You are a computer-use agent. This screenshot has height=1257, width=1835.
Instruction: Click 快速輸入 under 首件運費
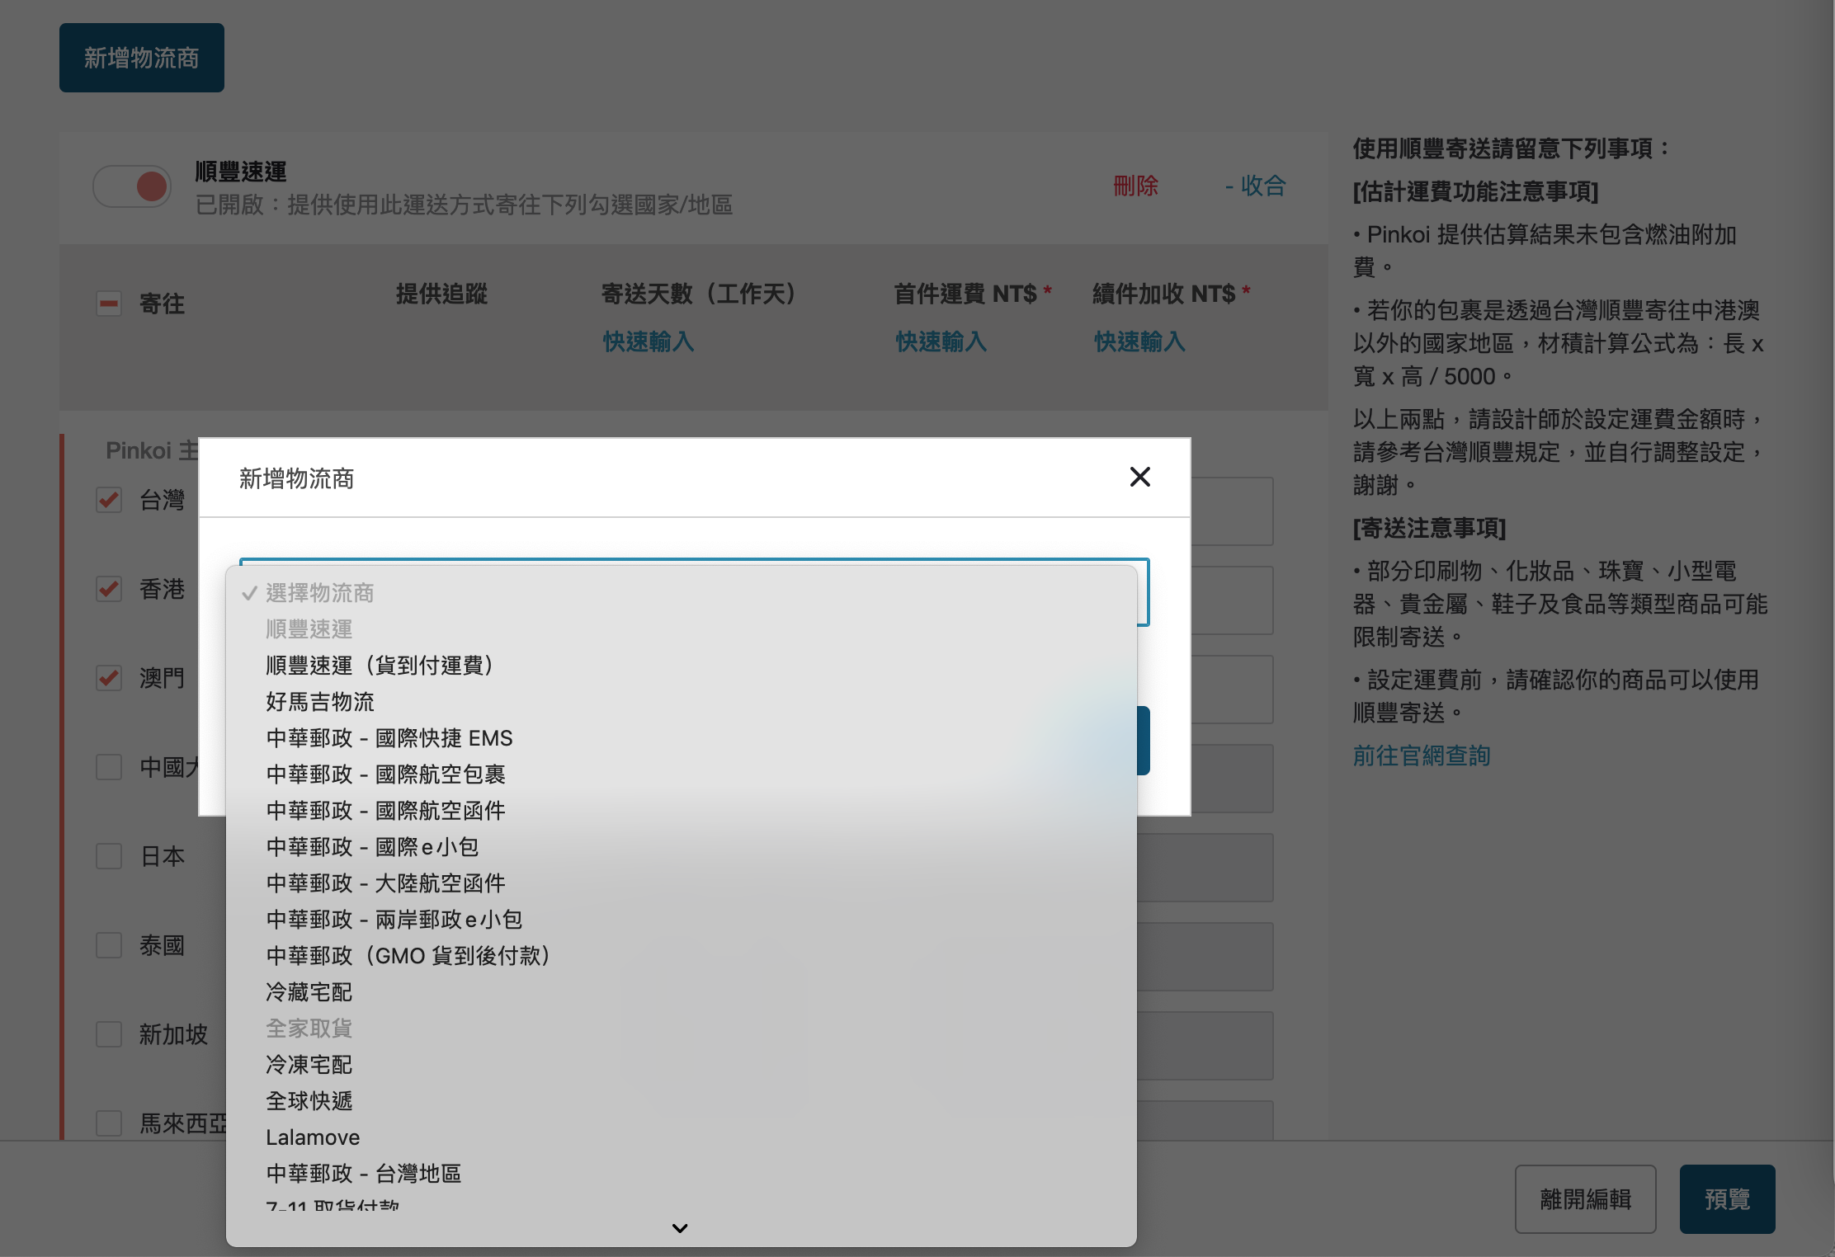point(941,341)
